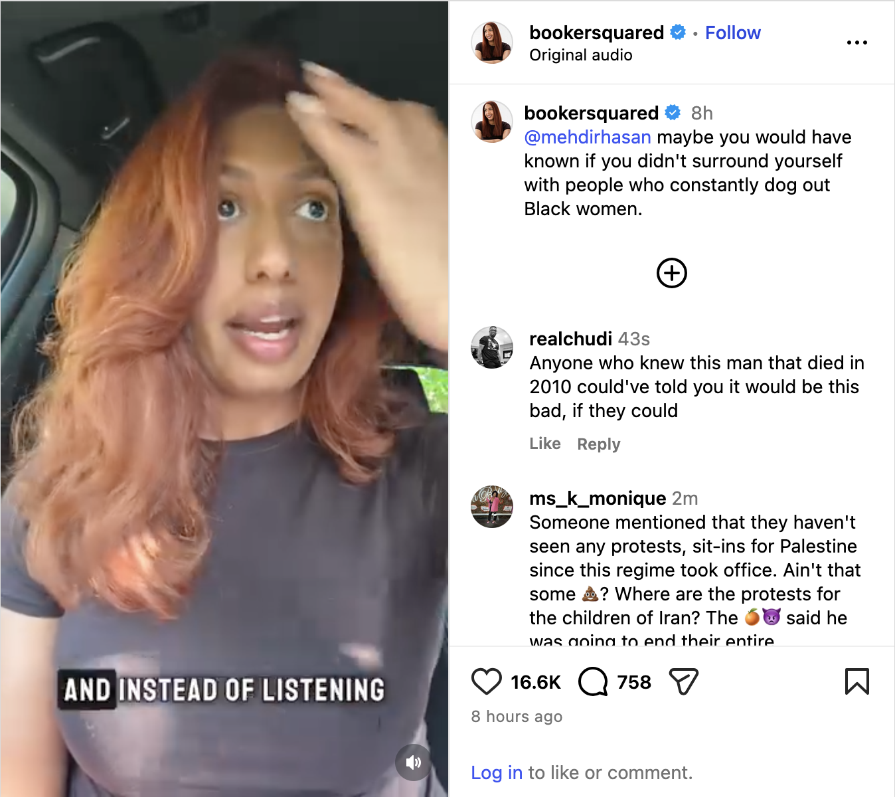Open the @mehdirhasan mention link
Screen dimensions: 895x797
pyautogui.click(x=588, y=137)
